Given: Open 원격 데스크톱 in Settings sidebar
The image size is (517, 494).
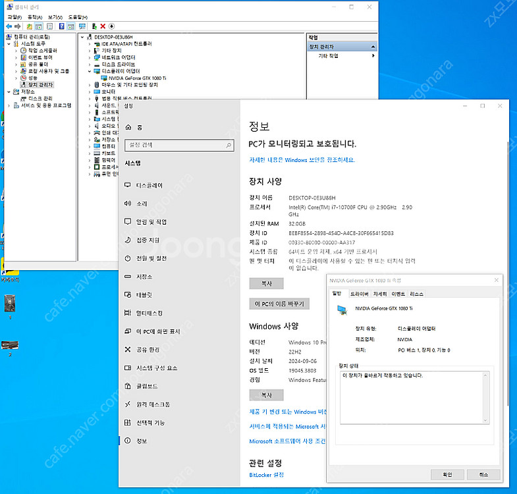Looking at the screenshot, I should pyautogui.click(x=153, y=404).
